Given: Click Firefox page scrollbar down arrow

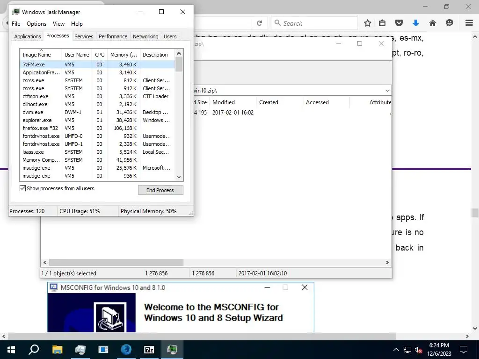Looking at the screenshot, I should pos(475,329).
